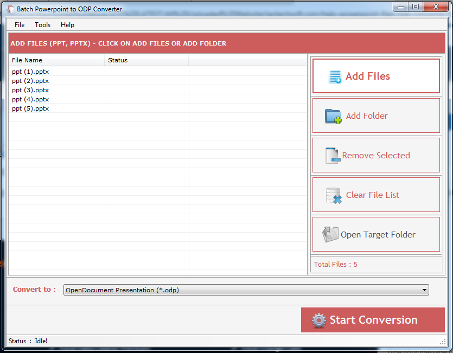Click the Total Files : 5 label
Screen dimensions: 453x353
point(335,264)
